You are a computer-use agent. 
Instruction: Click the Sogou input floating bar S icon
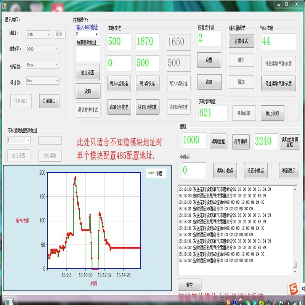293,289
